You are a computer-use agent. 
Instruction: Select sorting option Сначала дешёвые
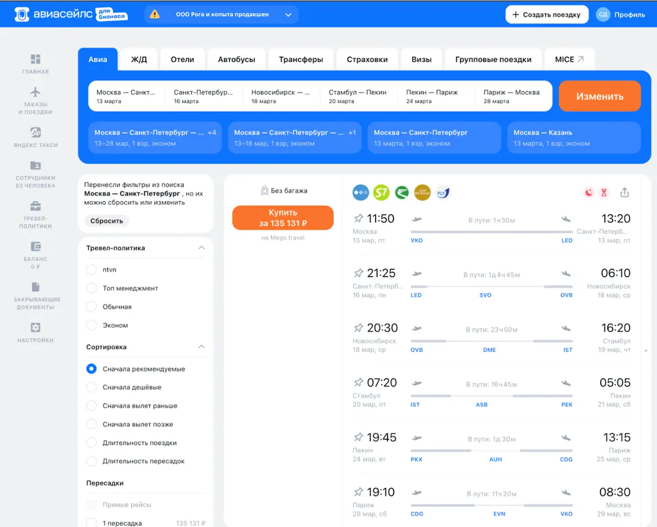pos(91,387)
